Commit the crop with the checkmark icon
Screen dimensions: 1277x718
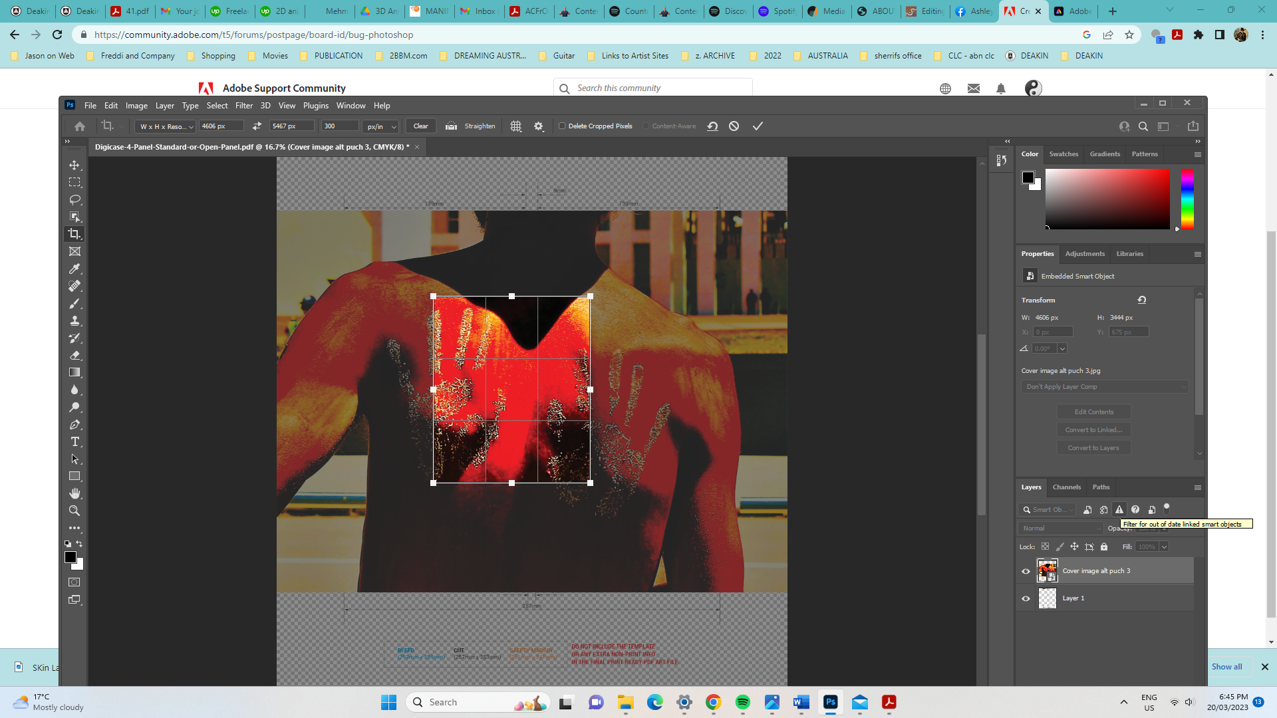coord(758,126)
